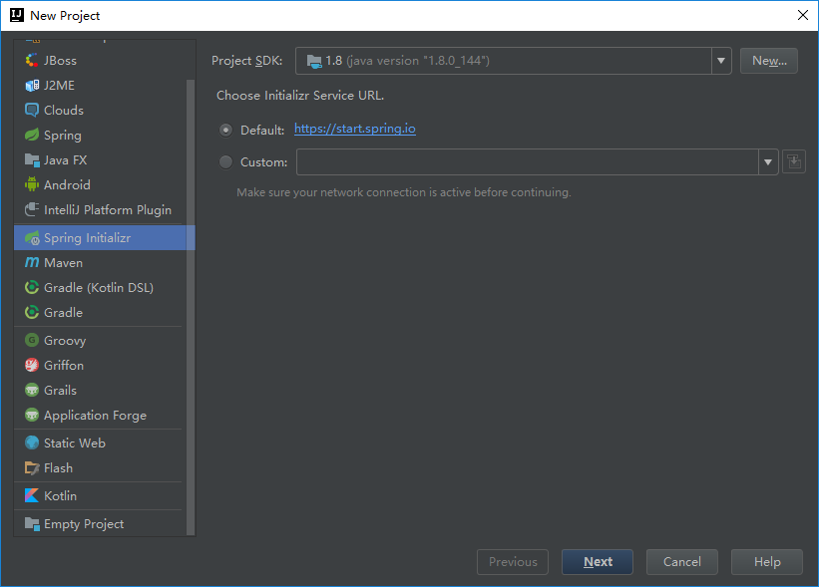The image size is (819, 587).
Task: Click the green Android robot icon
Action: click(x=32, y=184)
